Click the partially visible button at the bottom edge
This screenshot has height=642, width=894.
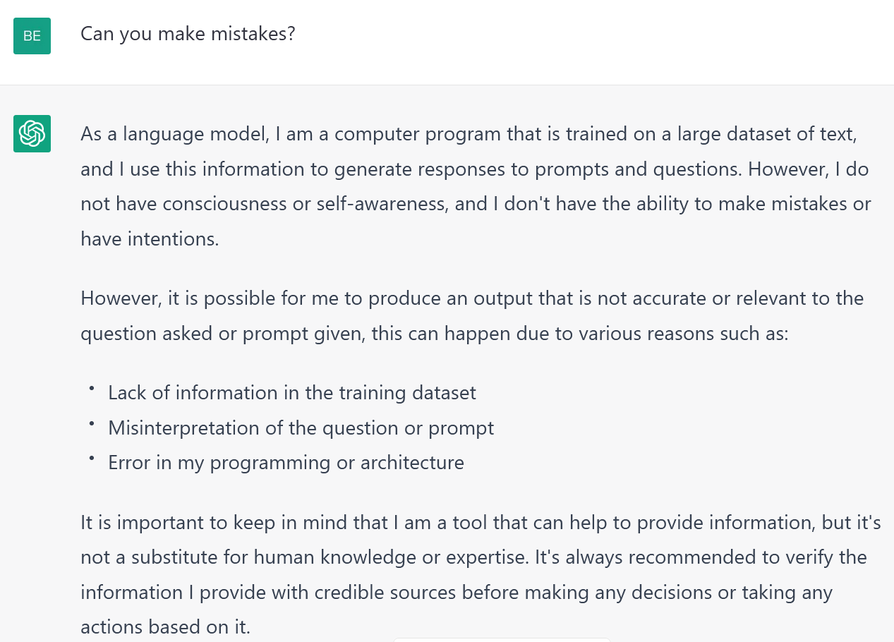click(x=502, y=638)
